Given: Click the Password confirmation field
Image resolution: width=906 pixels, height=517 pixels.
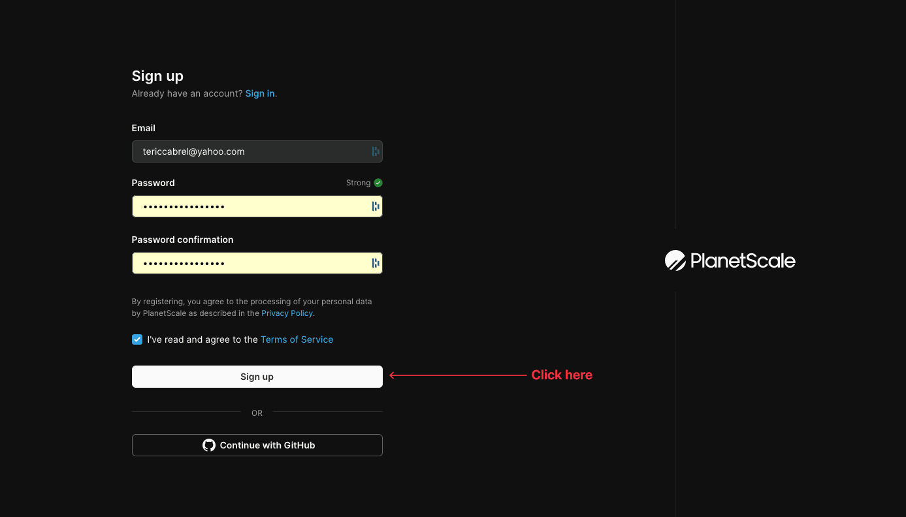Looking at the screenshot, I should point(248,262).
